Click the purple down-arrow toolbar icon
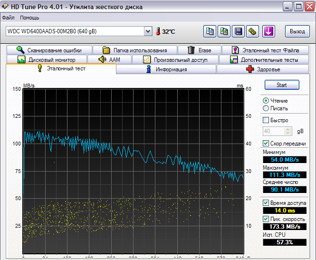Viewport: 316px width, 260px height. tap(268, 31)
